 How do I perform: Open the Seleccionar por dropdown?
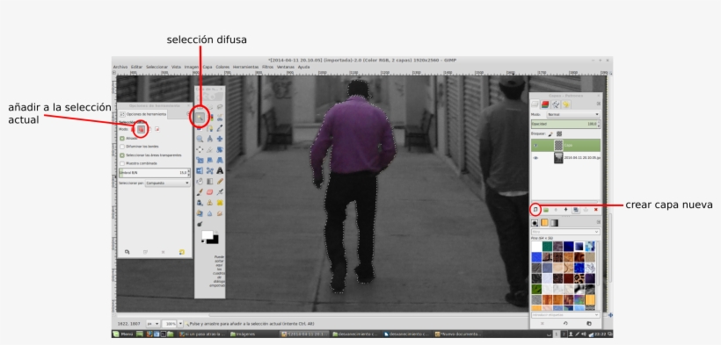(167, 183)
